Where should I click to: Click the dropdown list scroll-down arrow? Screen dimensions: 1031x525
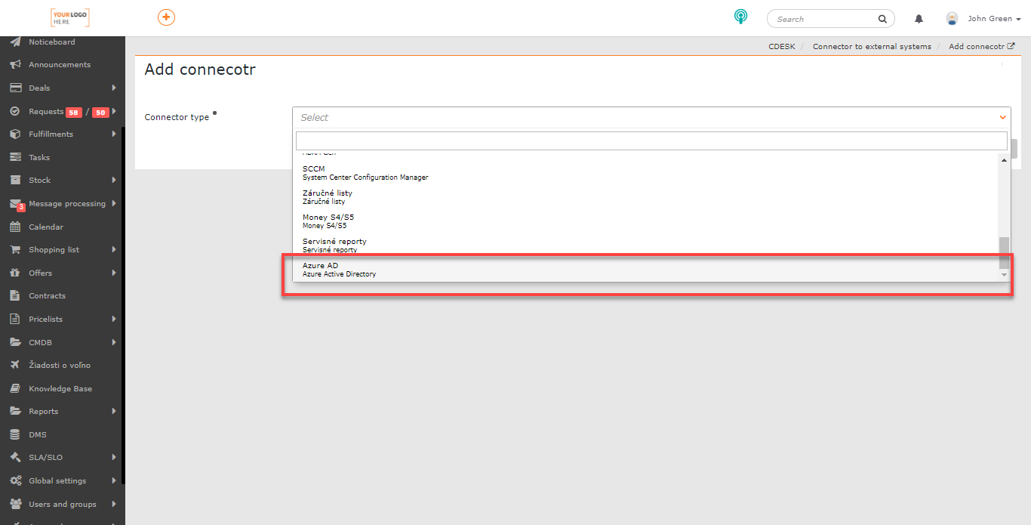(x=1004, y=275)
